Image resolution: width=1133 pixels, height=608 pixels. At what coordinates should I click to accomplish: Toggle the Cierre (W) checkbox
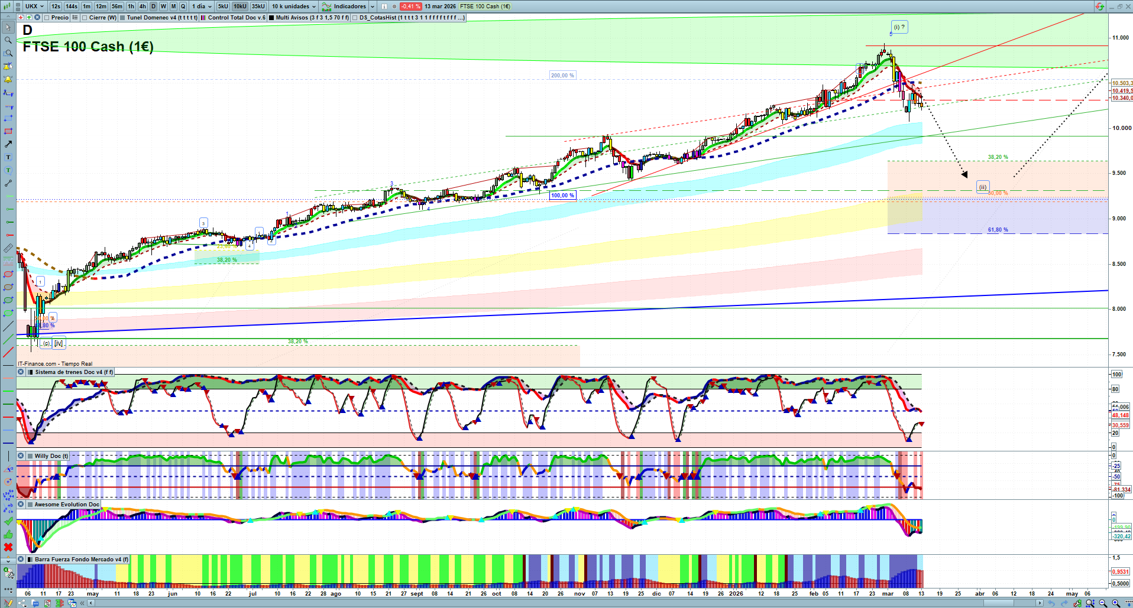pyautogui.click(x=85, y=18)
